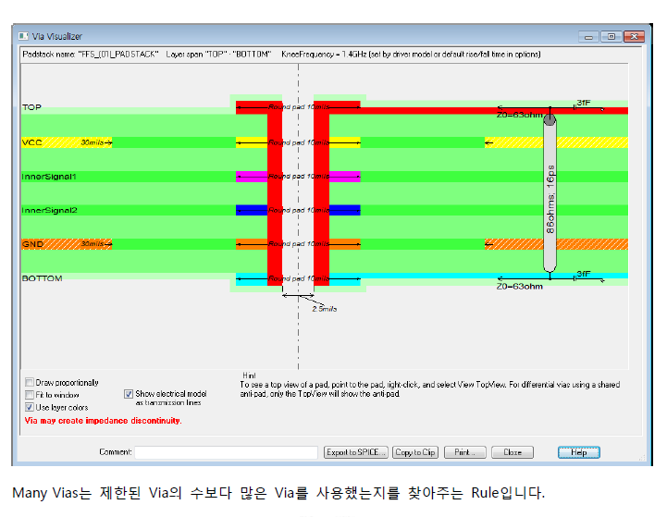Click the 3fF capacitor symbol on BOTTOM

coord(575,275)
